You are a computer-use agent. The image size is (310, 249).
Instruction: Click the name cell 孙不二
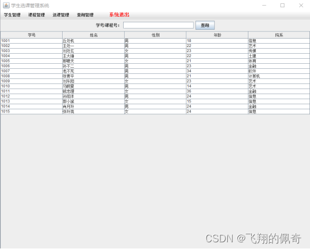click(93, 66)
